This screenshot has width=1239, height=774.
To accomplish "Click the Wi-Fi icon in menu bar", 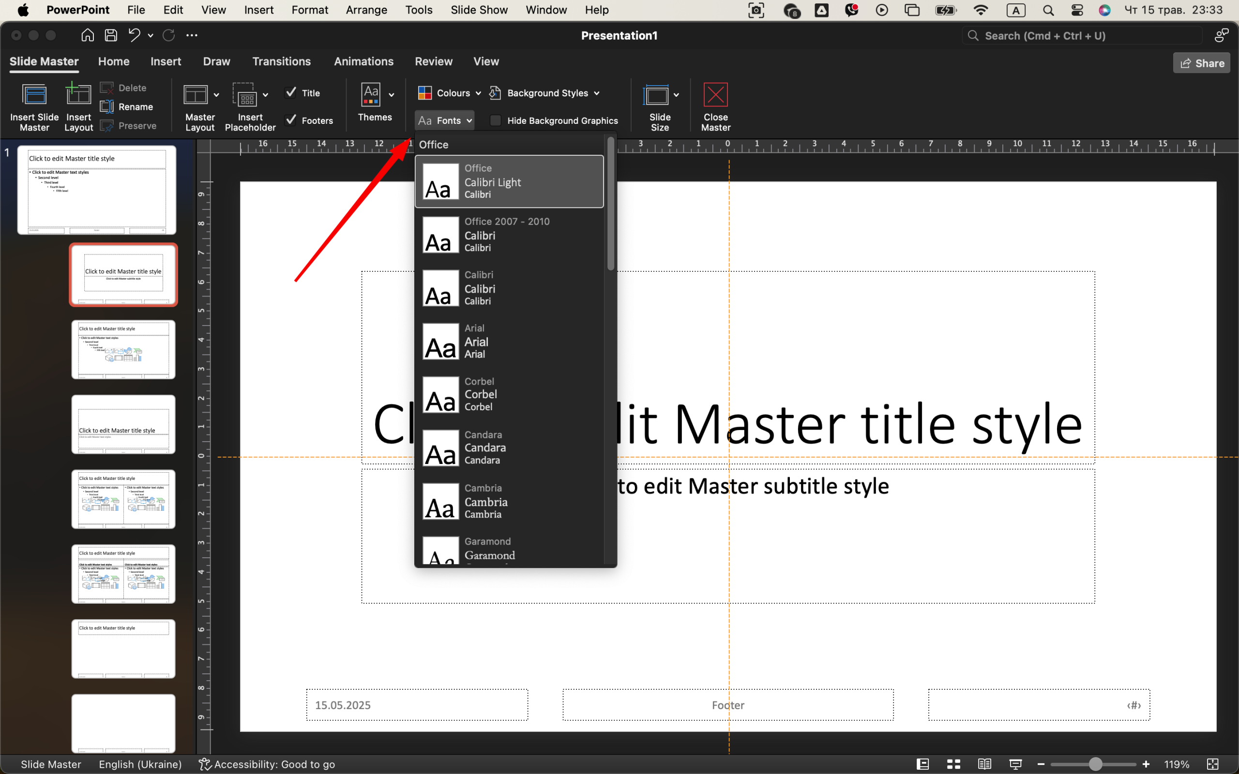I will tap(981, 10).
